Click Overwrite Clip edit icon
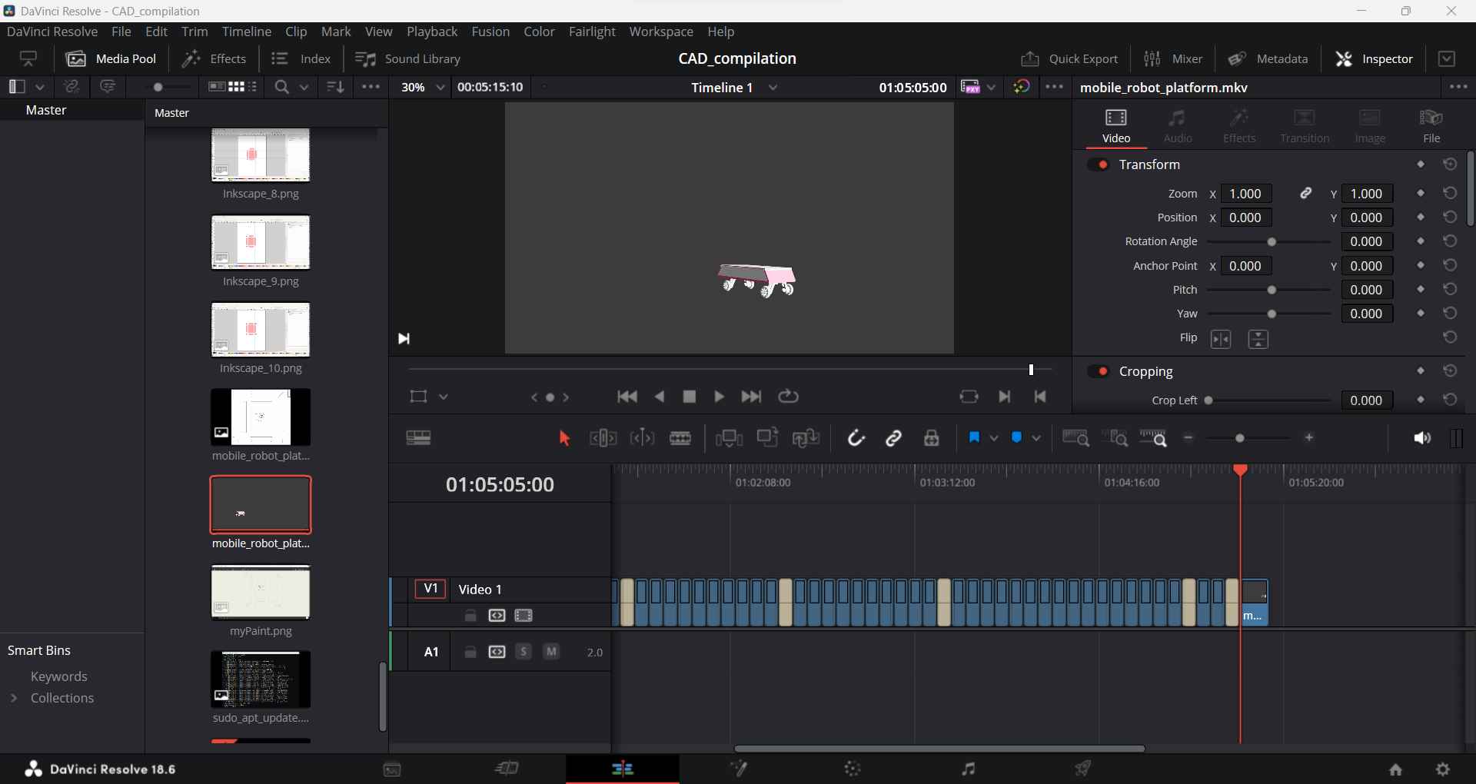The image size is (1476, 784). (767, 437)
